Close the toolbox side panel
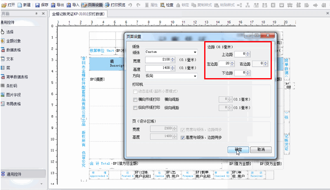The height and width of the screenshot is (190, 330). point(43,14)
